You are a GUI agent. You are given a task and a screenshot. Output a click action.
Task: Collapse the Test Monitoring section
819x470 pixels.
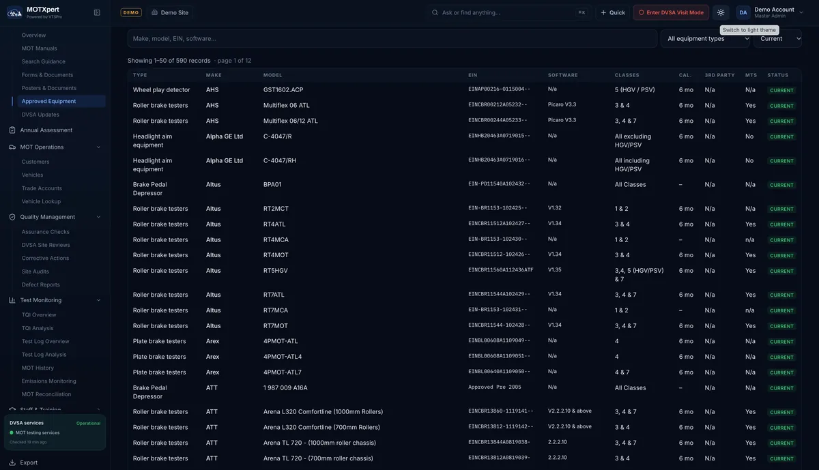pyautogui.click(x=98, y=300)
